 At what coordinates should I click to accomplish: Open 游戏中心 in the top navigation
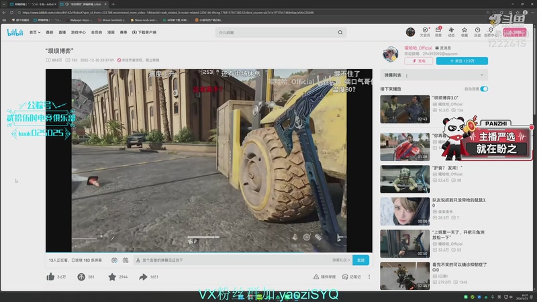coord(79,32)
